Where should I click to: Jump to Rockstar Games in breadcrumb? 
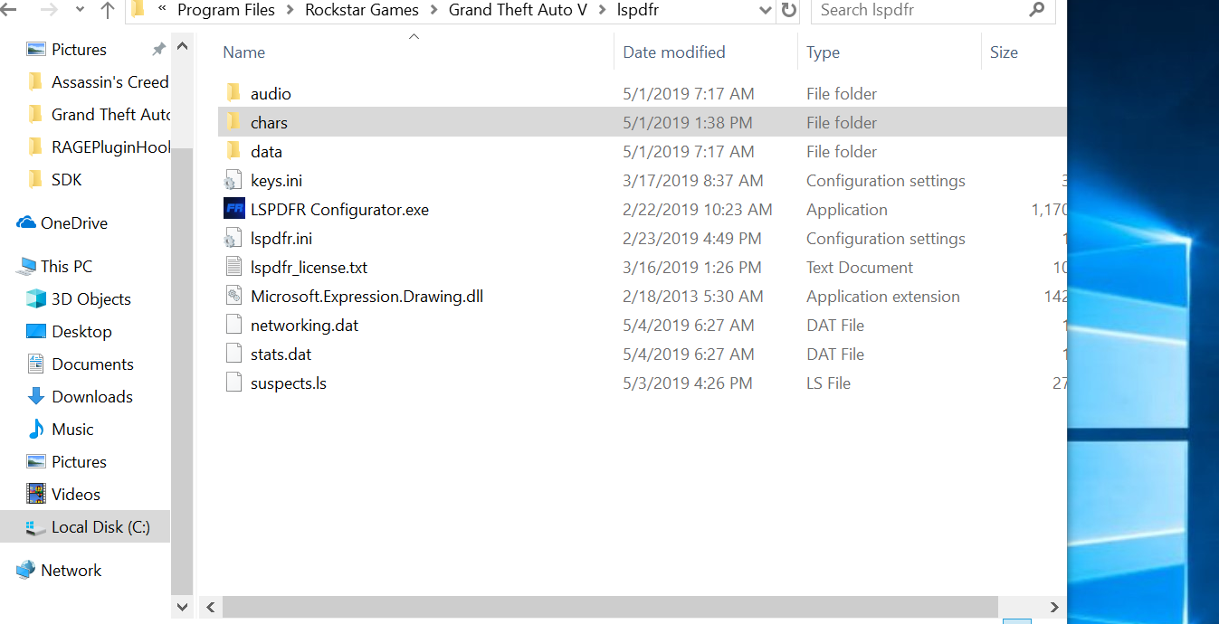tap(362, 11)
